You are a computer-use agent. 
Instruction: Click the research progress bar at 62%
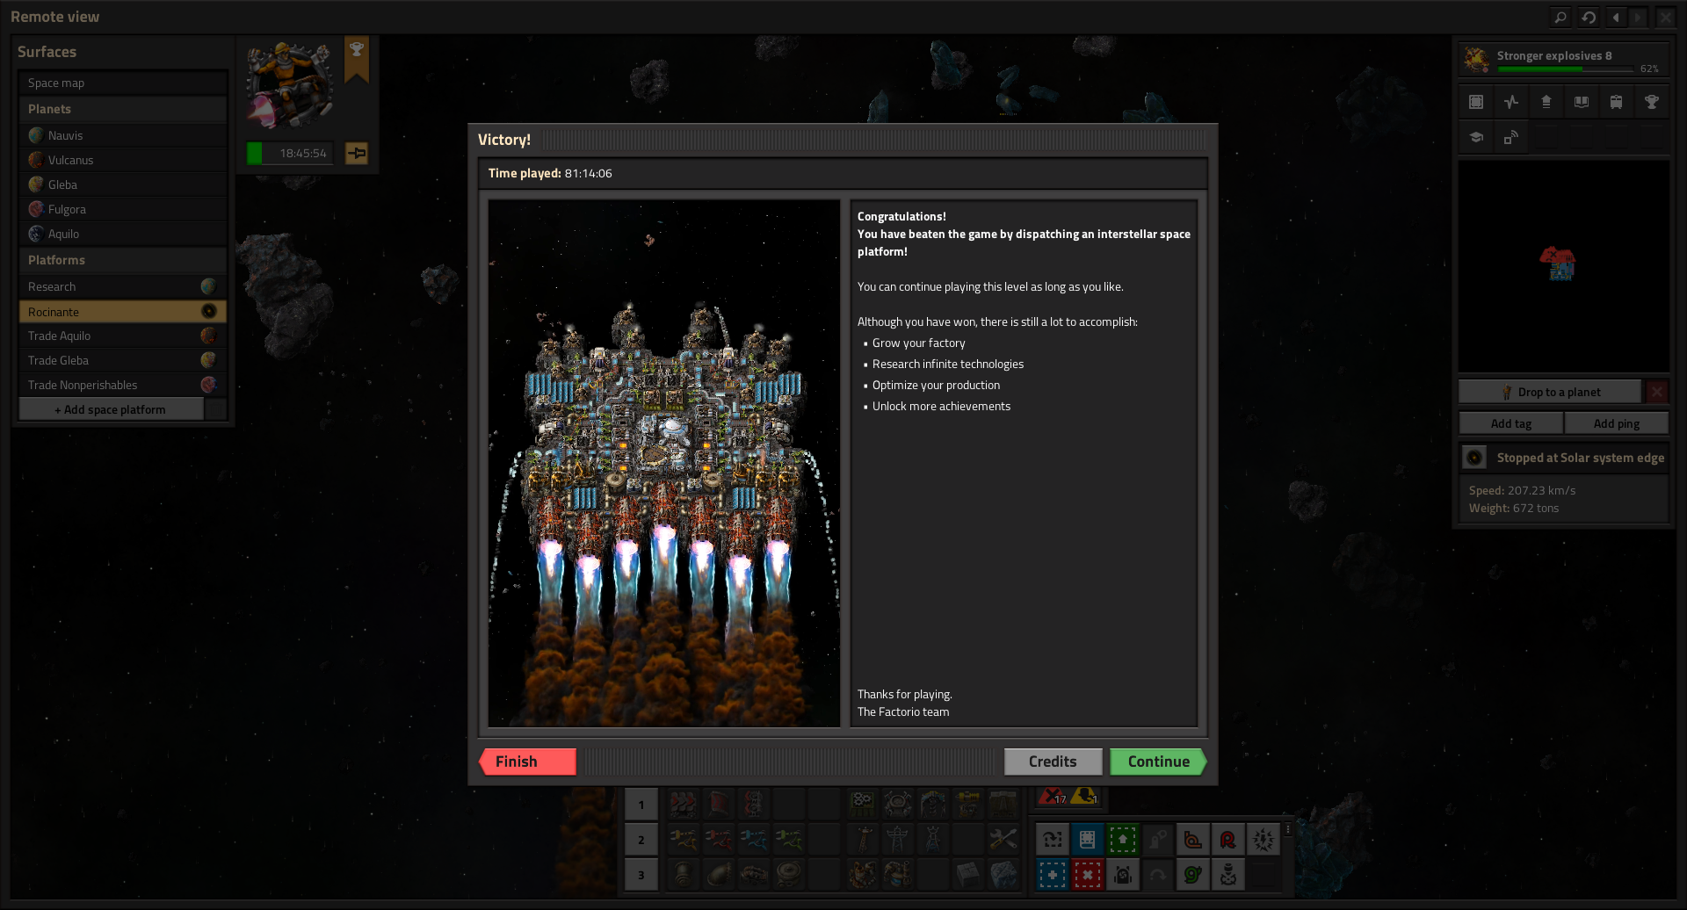click(x=1565, y=69)
